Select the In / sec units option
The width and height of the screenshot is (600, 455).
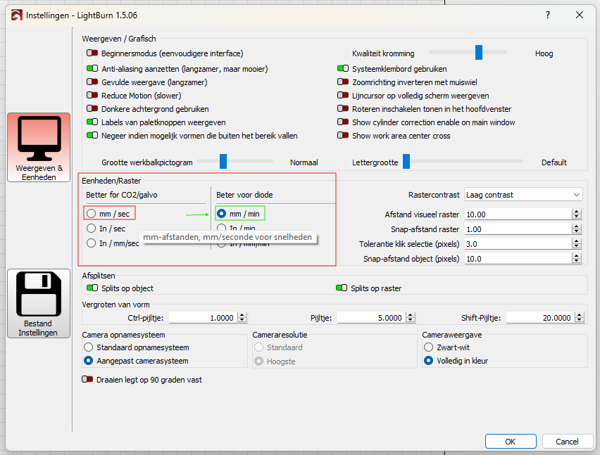click(x=91, y=229)
